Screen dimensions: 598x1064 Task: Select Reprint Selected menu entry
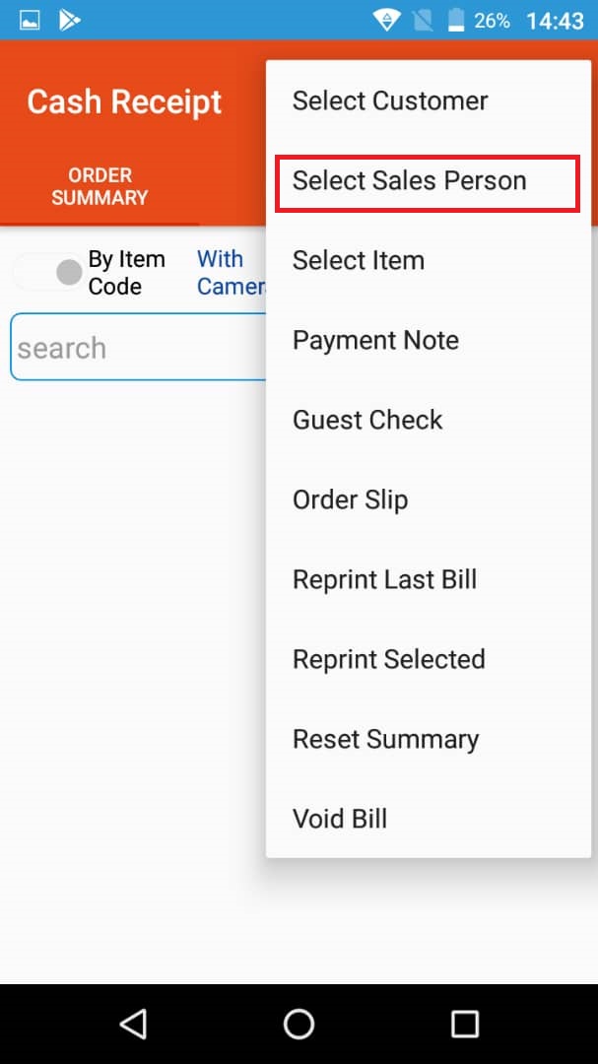pos(388,659)
